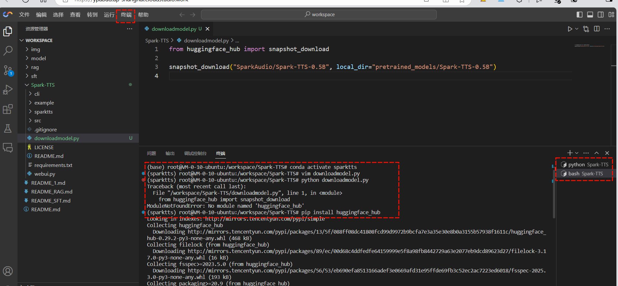Open the Source Control view

8,70
